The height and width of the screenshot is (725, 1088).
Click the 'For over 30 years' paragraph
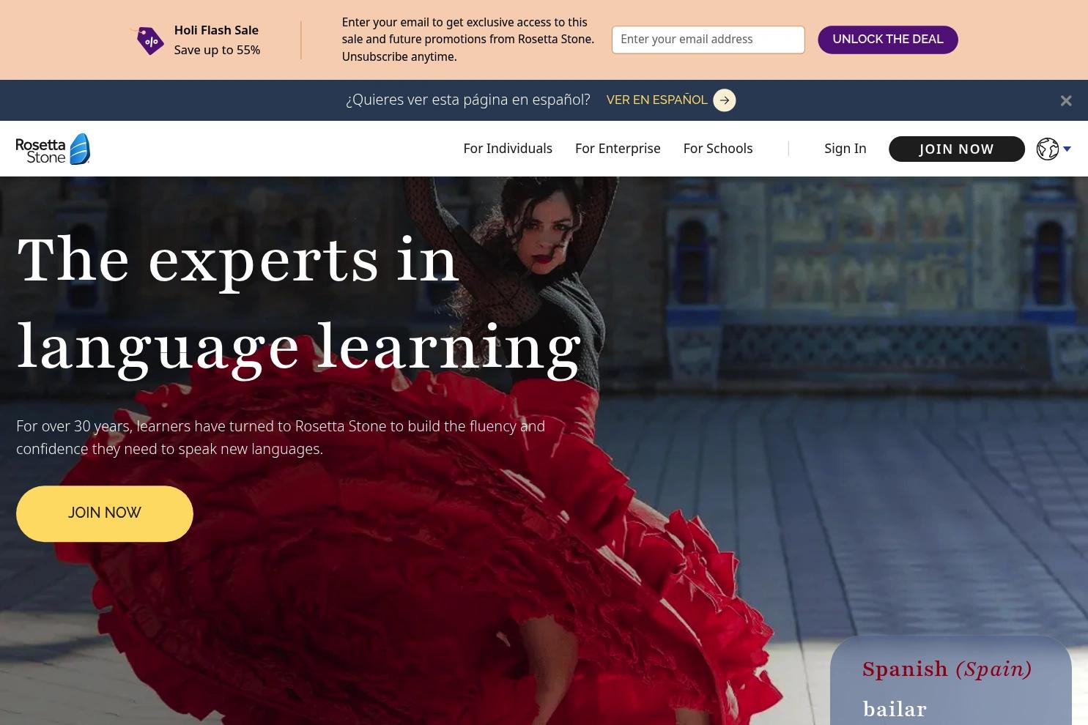281,437
